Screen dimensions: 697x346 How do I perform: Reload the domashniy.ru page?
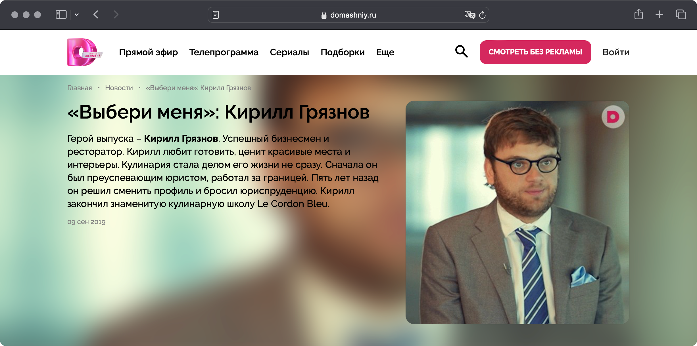pyautogui.click(x=482, y=15)
